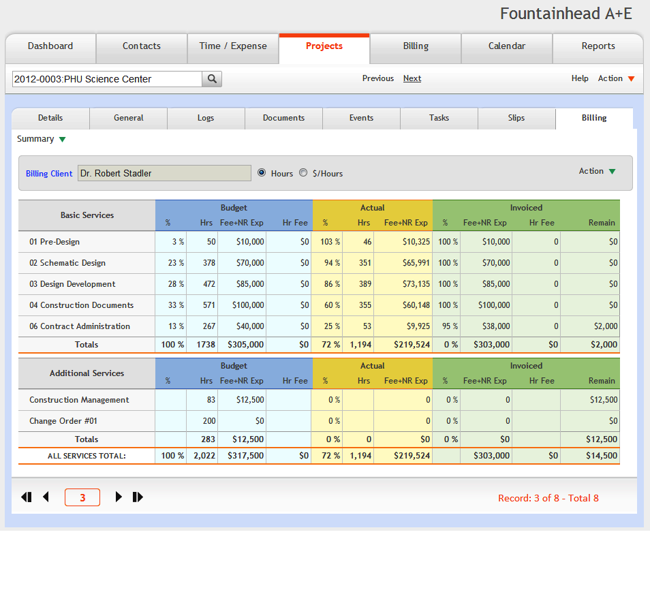Click the record number page box
The width and height of the screenshot is (650, 605).
[x=82, y=497]
